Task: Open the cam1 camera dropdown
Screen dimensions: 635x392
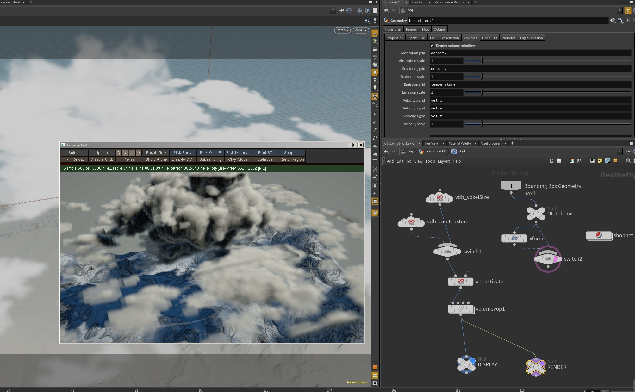Action: coord(361,30)
